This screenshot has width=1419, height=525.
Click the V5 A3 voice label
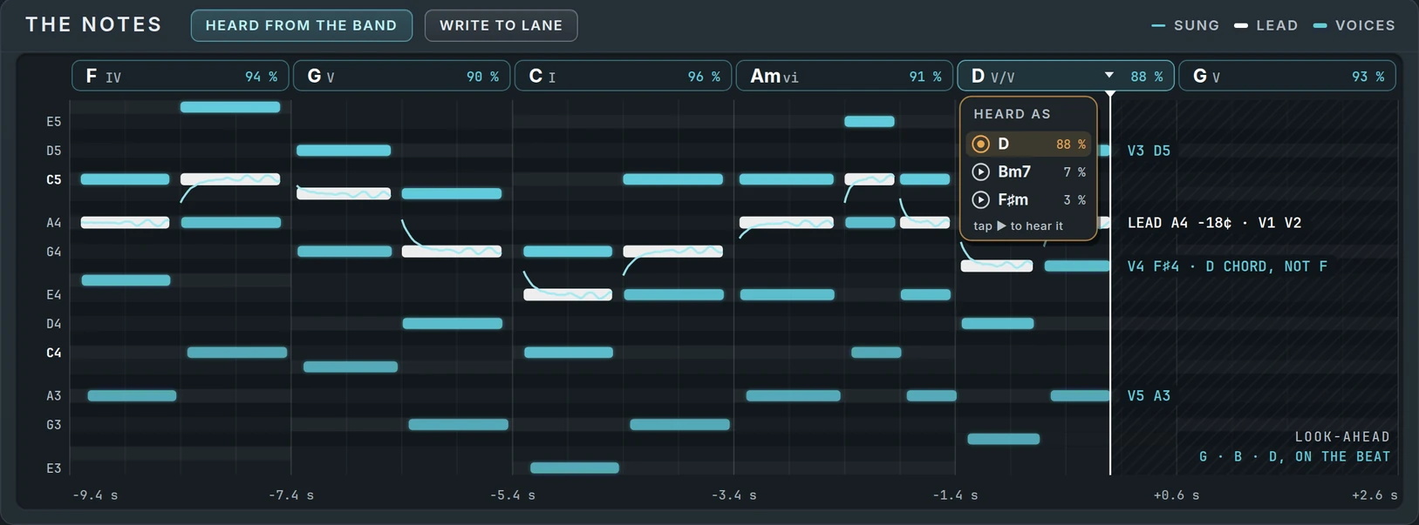[1149, 395]
